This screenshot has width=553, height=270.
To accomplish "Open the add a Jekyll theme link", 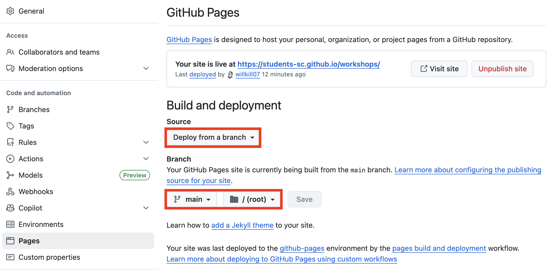I will [242, 225].
